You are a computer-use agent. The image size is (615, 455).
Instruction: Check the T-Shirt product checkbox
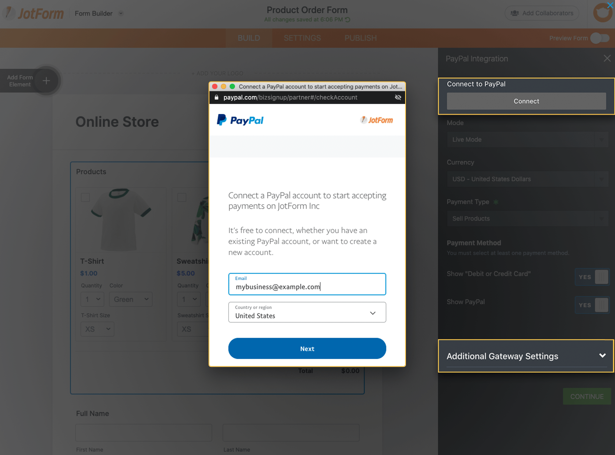coord(86,197)
